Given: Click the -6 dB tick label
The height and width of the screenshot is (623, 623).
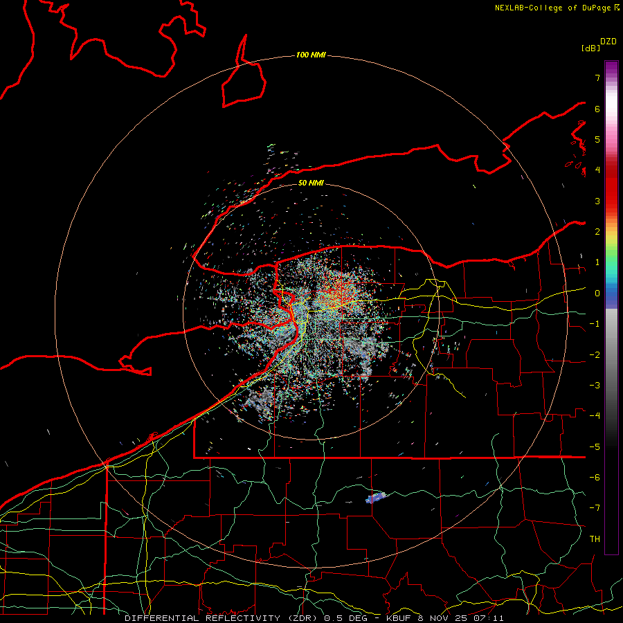Looking at the screenshot, I should pyautogui.click(x=595, y=477).
